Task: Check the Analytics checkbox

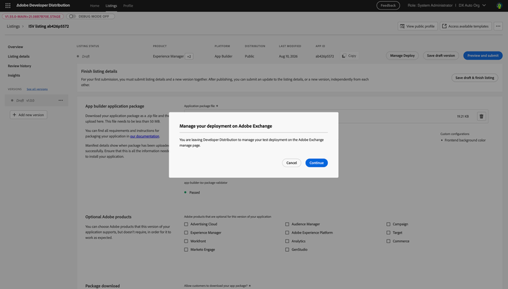Action: pyautogui.click(x=287, y=241)
